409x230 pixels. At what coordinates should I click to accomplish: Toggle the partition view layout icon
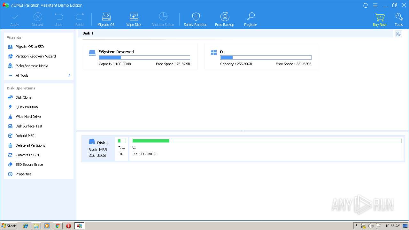point(398,34)
